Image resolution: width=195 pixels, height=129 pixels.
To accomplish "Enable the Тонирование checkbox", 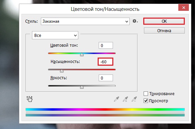I will [x=146, y=94].
